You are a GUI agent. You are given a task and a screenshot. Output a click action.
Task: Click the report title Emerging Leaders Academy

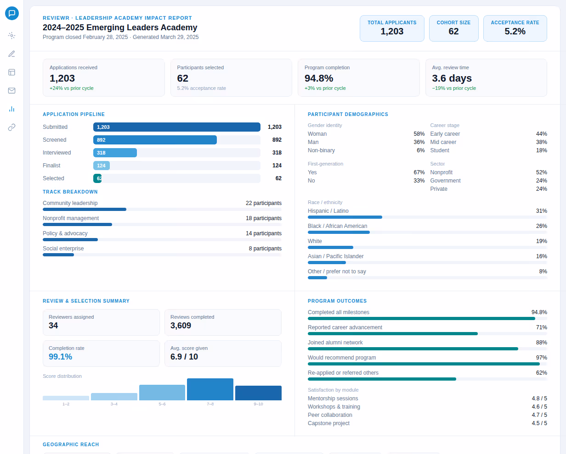(120, 28)
